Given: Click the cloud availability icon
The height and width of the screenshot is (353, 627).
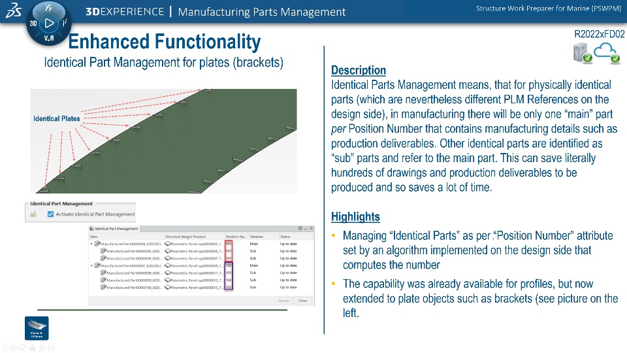Looking at the screenshot, I should click(607, 53).
